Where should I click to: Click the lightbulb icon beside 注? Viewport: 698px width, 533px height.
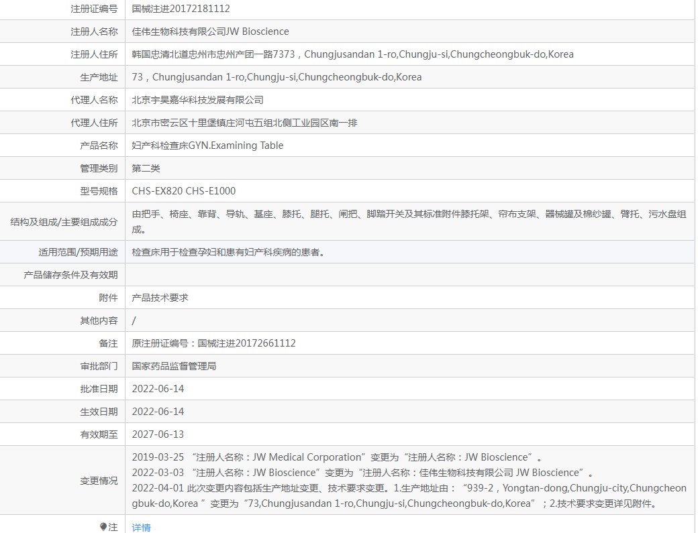pyautogui.click(x=103, y=527)
